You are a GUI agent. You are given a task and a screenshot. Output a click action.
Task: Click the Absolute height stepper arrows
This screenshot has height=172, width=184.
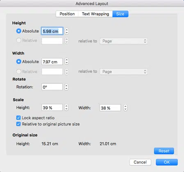click(66, 31)
